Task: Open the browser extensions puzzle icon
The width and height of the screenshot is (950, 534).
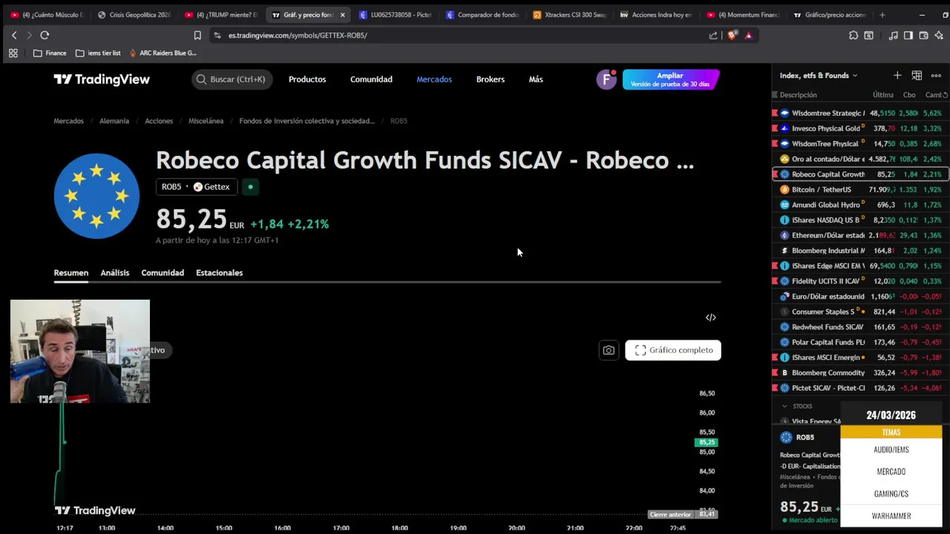Action: (x=854, y=35)
